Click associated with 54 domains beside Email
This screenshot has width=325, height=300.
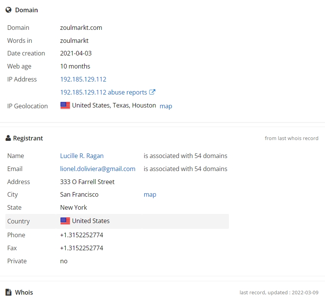pyautogui.click(x=186, y=169)
